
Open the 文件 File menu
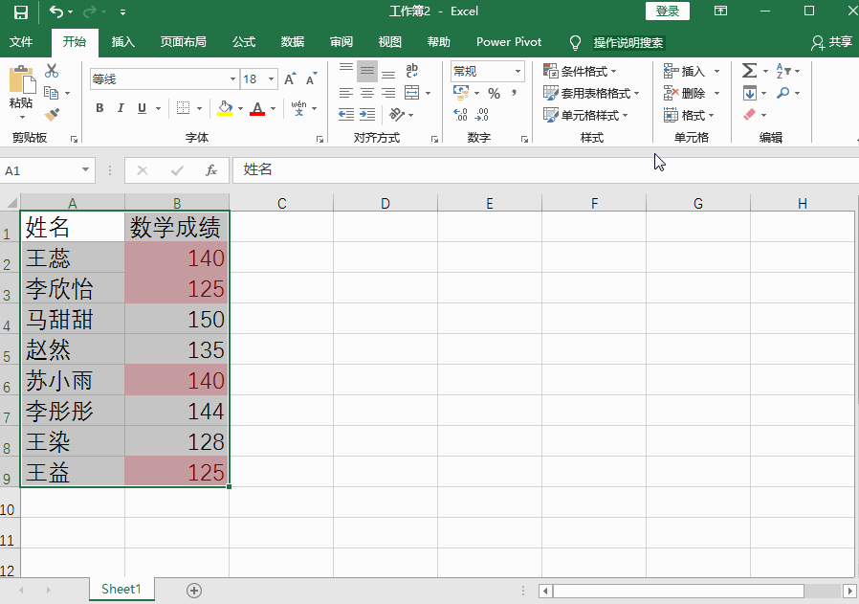[x=21, y=42]
